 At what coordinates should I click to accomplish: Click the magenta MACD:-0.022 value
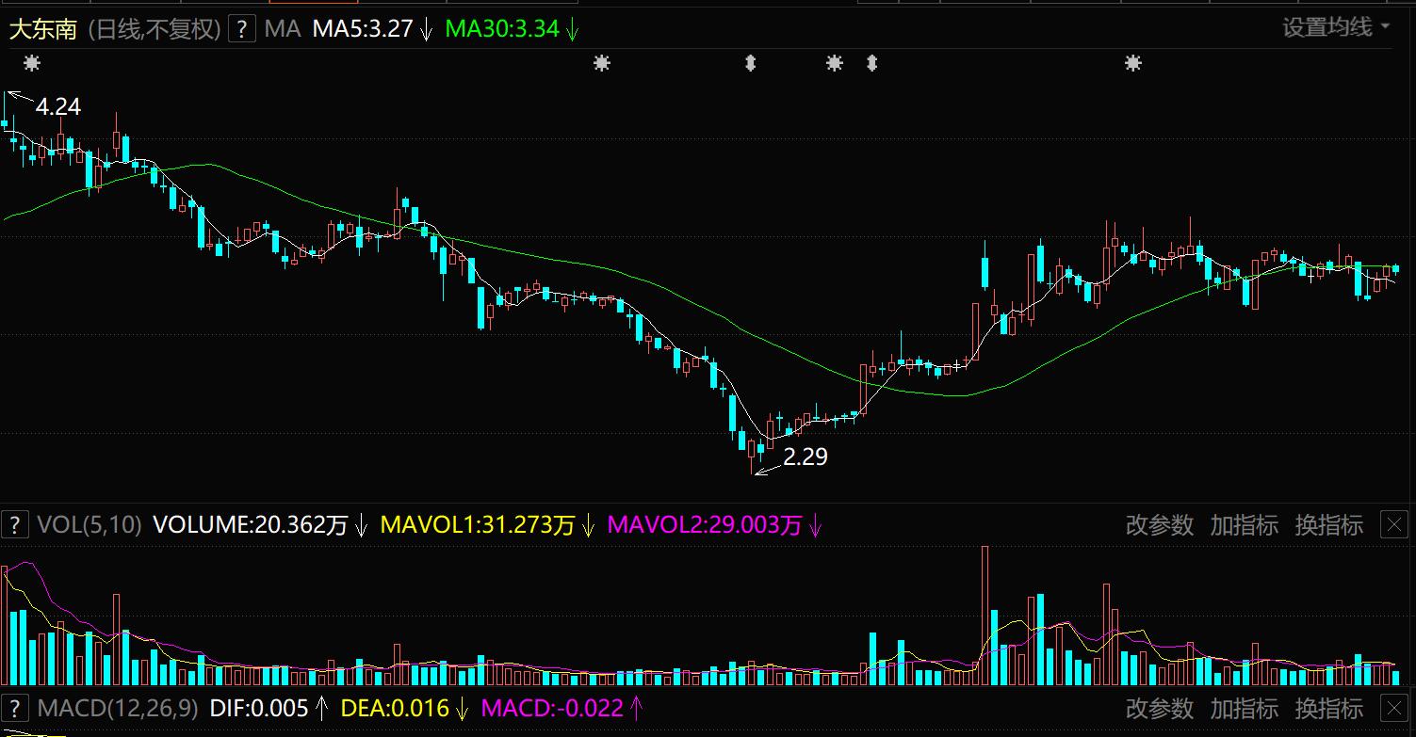(x=553, y=708)
